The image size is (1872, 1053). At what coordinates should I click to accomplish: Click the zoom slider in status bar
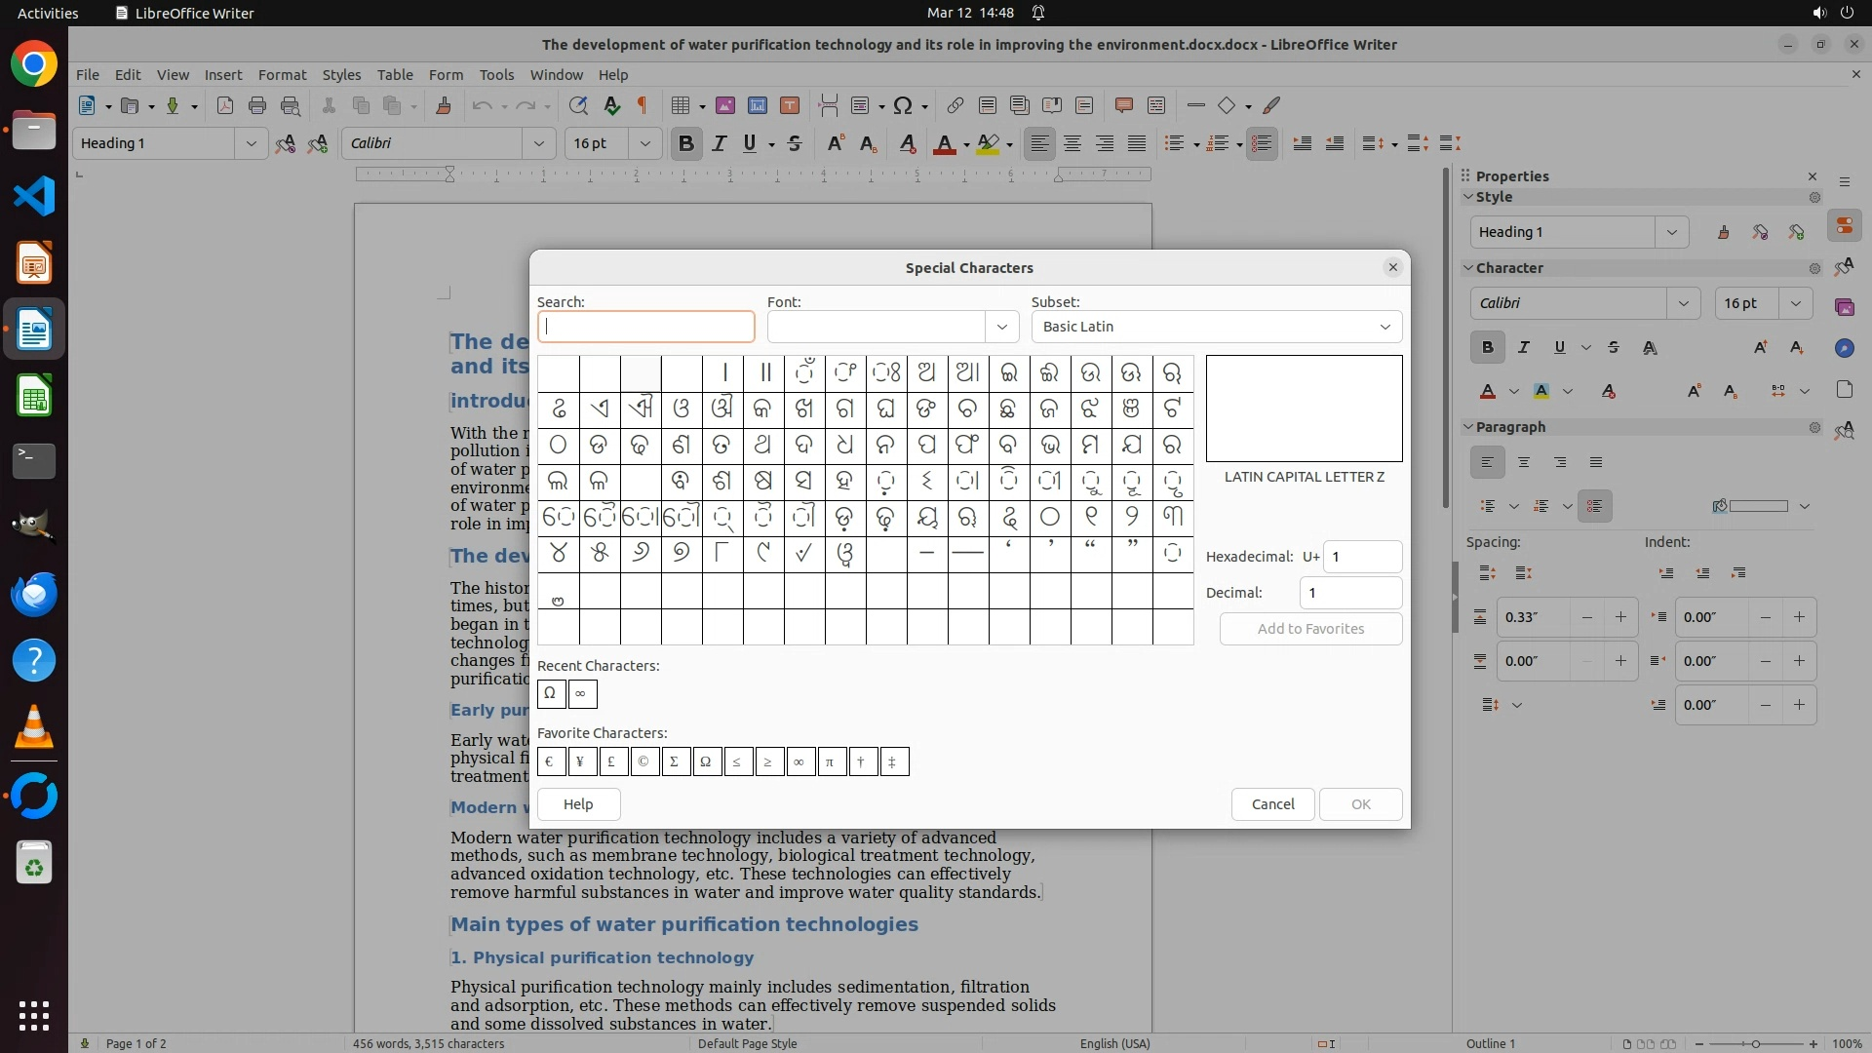(1755, 1043)
